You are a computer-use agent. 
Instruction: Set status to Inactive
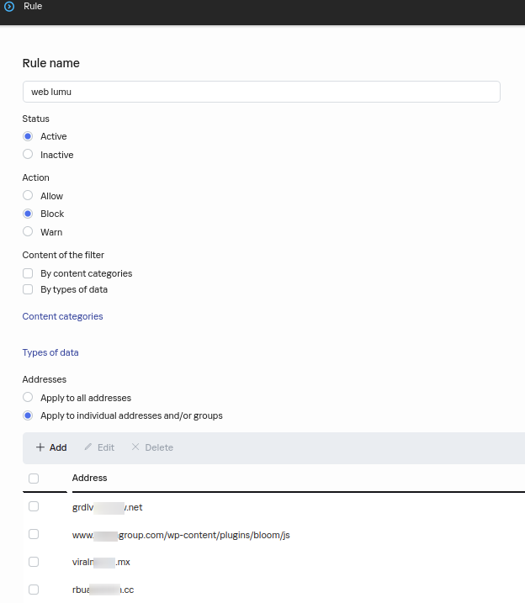click(x=28, y=155)
